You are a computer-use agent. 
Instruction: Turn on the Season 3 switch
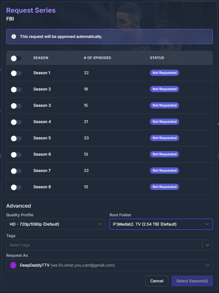(x=16, y=106)
